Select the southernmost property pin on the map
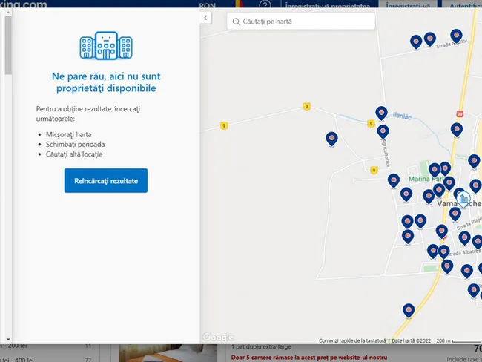482x362 pixels. pyautogui.click(x=408, y=309)
